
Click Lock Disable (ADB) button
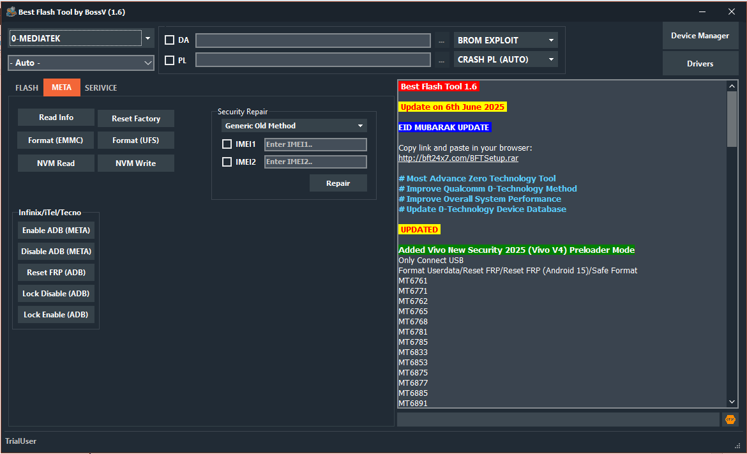(x=56, y=294)
